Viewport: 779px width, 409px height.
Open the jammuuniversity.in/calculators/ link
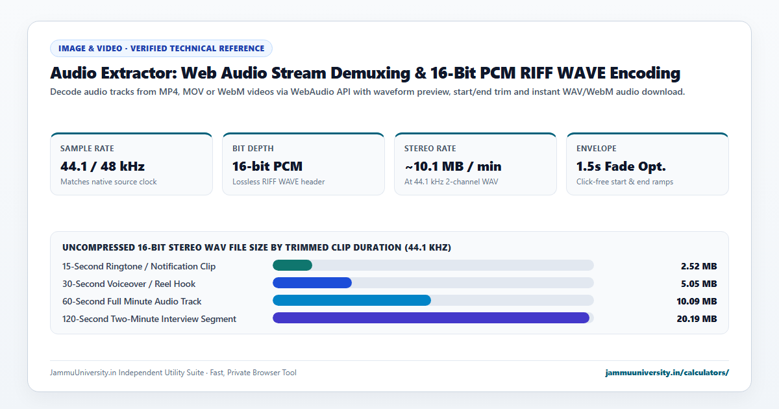[x=667, y=373]
